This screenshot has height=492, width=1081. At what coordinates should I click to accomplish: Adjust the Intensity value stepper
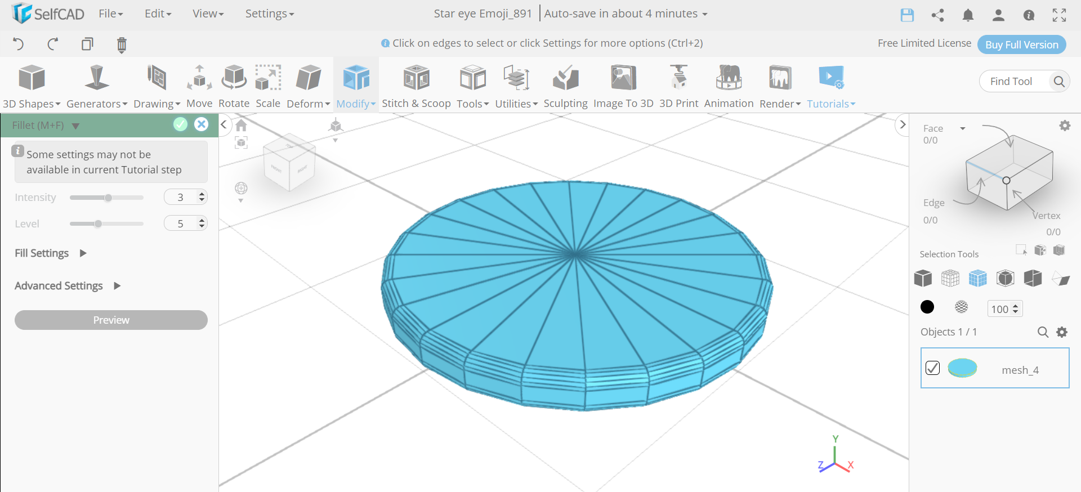(x=202, y=197)
